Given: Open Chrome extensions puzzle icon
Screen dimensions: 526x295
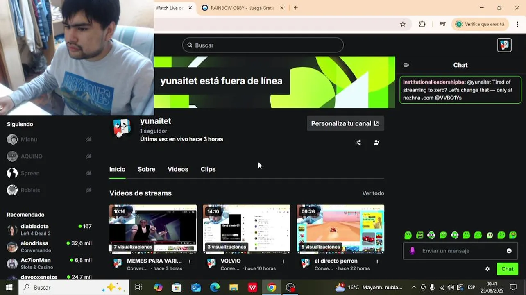Looking at the screenshot, I should (x=422, y=24).
